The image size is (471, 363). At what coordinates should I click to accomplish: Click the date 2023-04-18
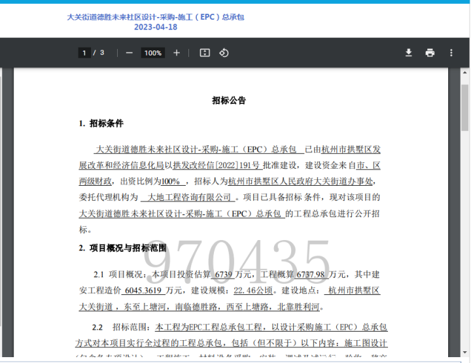pos(156,27)
